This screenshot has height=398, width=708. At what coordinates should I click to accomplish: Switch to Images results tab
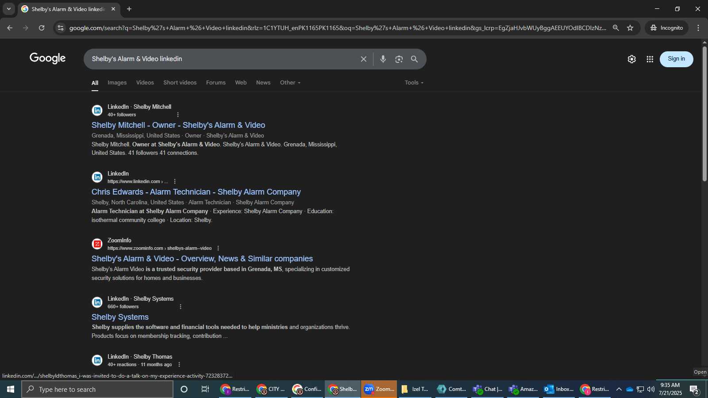tap(117, 83)
